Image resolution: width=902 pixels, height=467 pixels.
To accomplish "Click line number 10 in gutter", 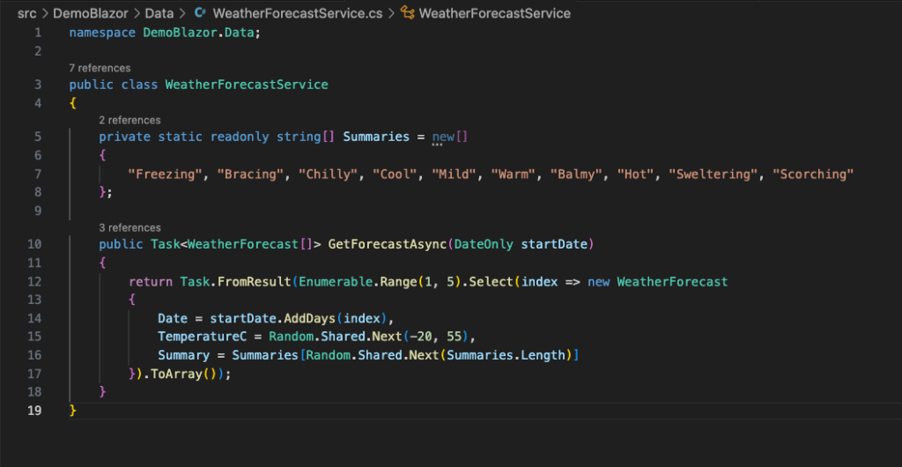I will pos(34,244).
